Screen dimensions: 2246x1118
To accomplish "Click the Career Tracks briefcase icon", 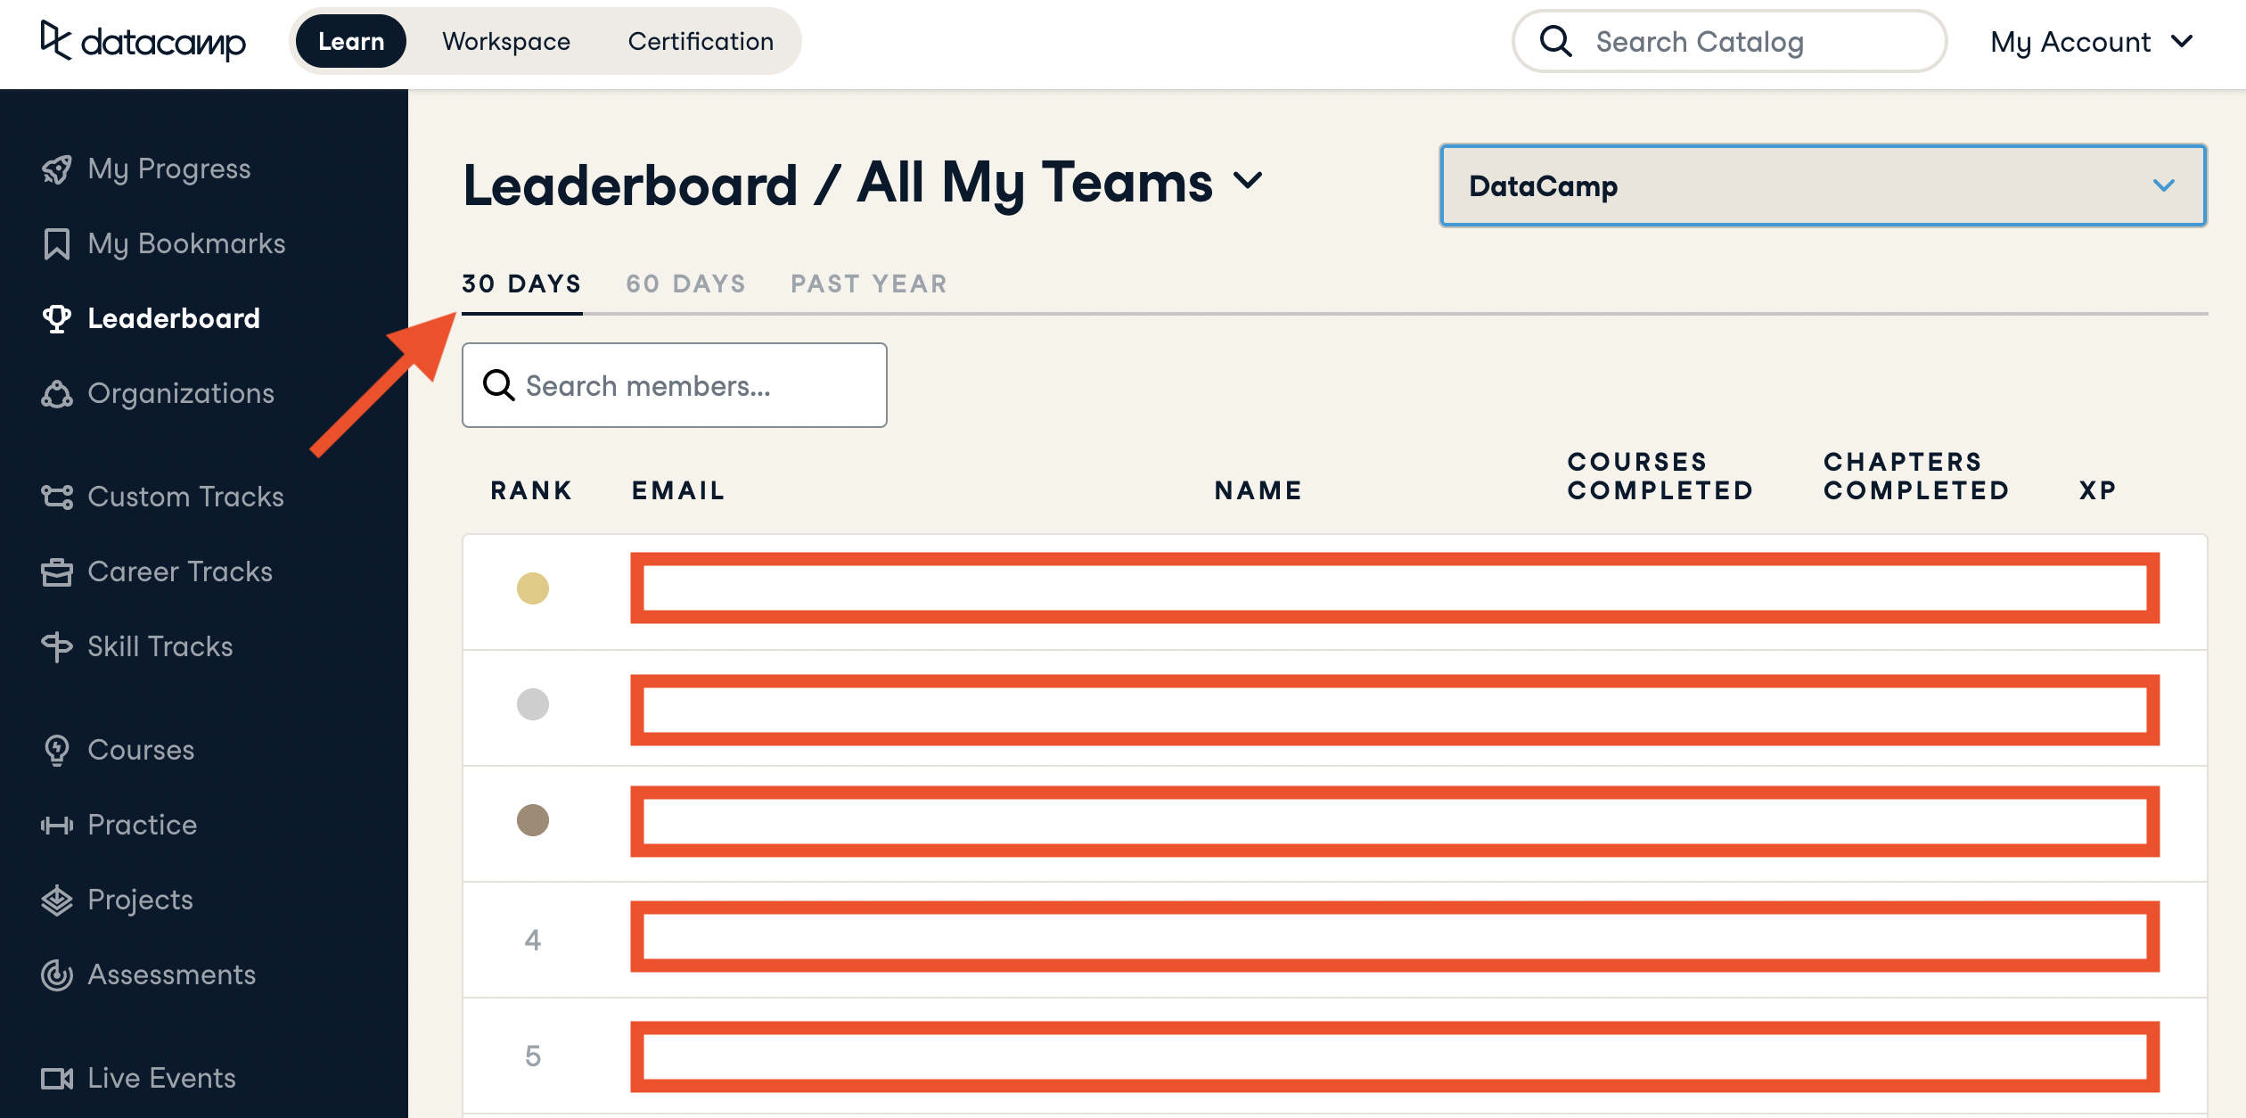I will click(x=57, y=572).
